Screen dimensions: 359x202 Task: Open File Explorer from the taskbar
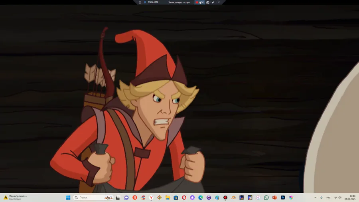168,198
